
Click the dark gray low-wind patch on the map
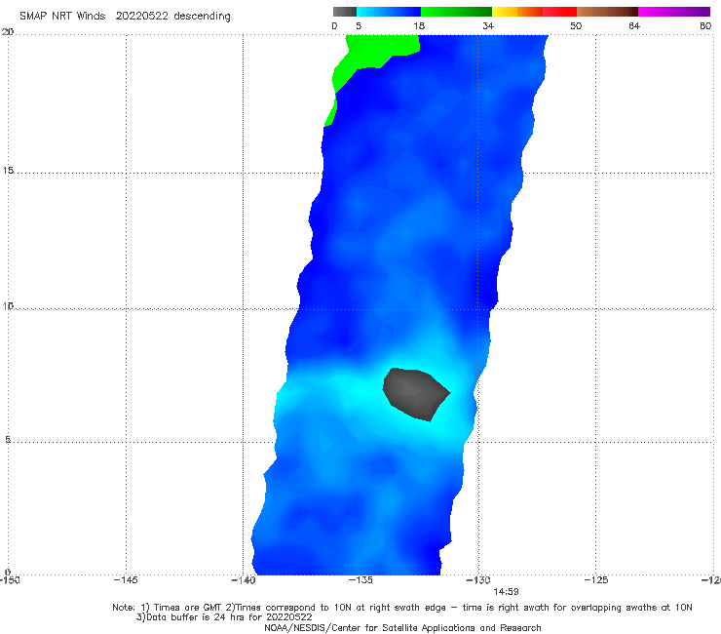[414, 394]
